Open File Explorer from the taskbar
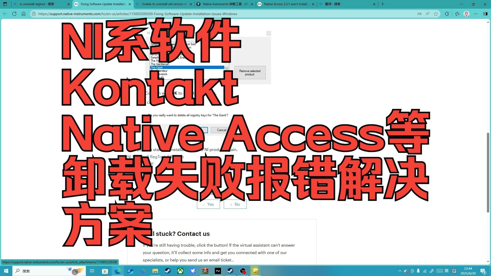Screen dimensions: 491x276 point(155,271)
